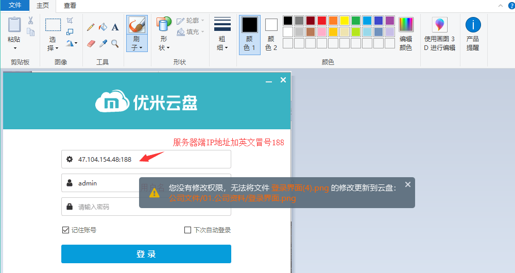Pick the yellow palette swatch
Viewport: 515px width, 273px height.
point(345,21)
